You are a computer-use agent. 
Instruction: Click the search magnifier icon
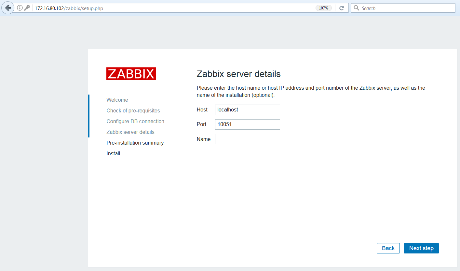(357, 8)
